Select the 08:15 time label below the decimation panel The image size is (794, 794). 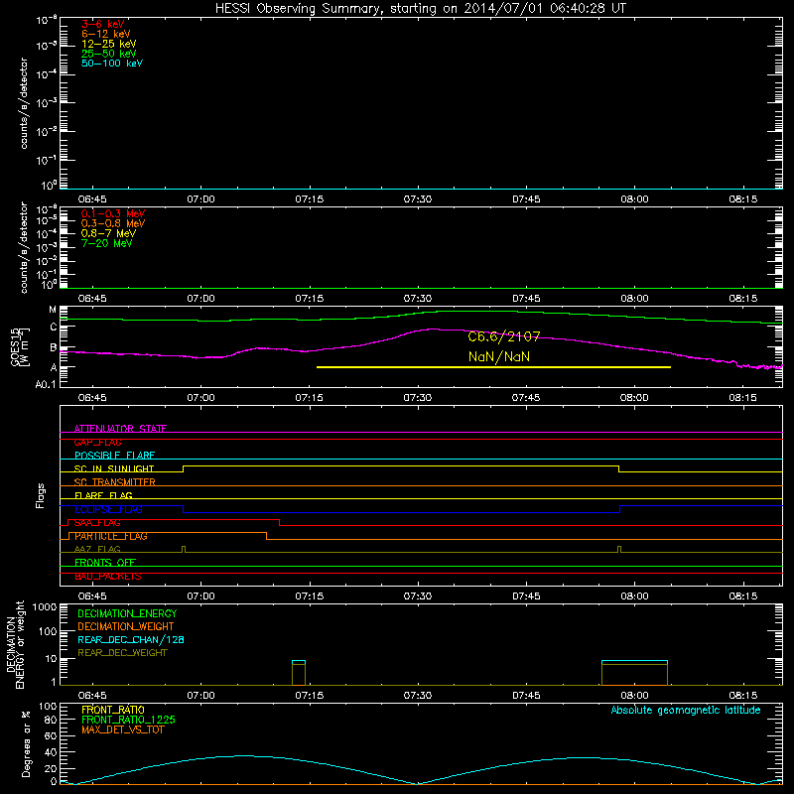pos(742,696)
